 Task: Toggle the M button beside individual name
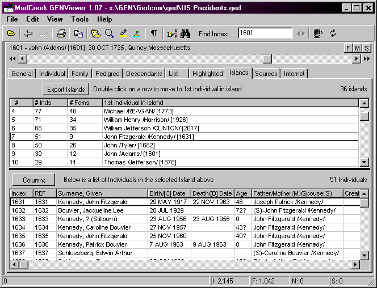click(x=357, y=48)
